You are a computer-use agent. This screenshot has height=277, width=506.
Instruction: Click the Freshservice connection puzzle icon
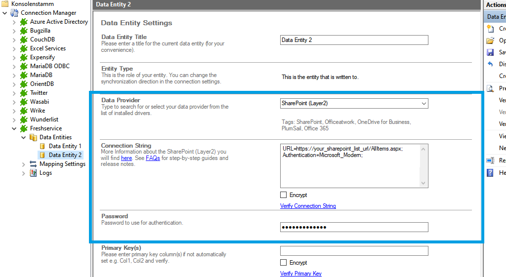click(x=24, y=128)
